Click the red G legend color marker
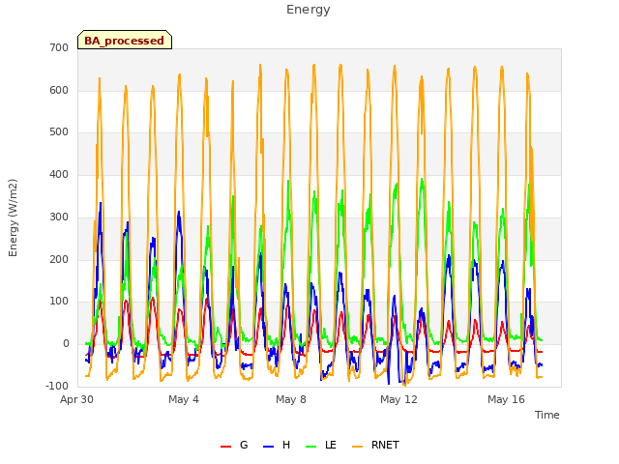This screenshot has width=619, height=464. click(x=225, y=447)
